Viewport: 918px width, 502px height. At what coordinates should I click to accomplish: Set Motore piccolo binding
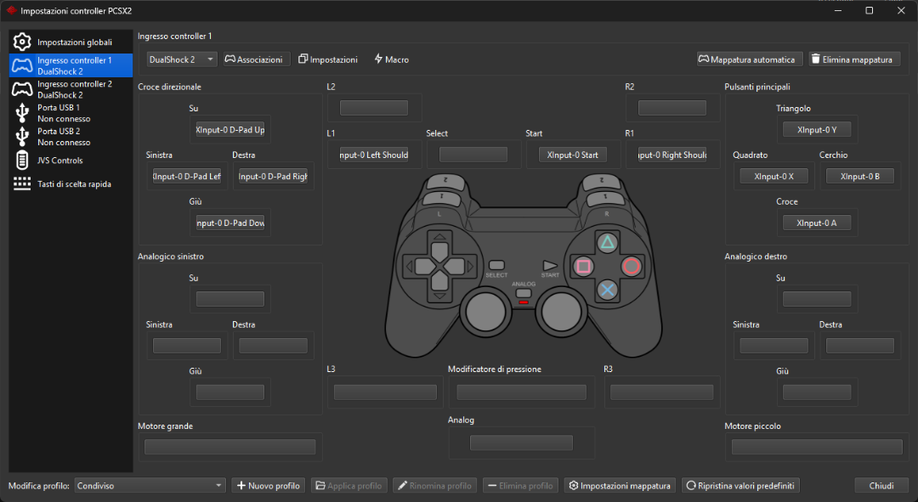point(817,447)
